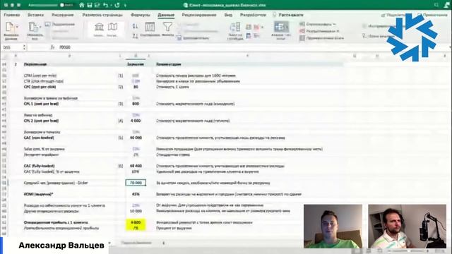Select the CAC fully-loaded value 68 400
Viewport: 452px width, 254px height.
click(136, 166)
